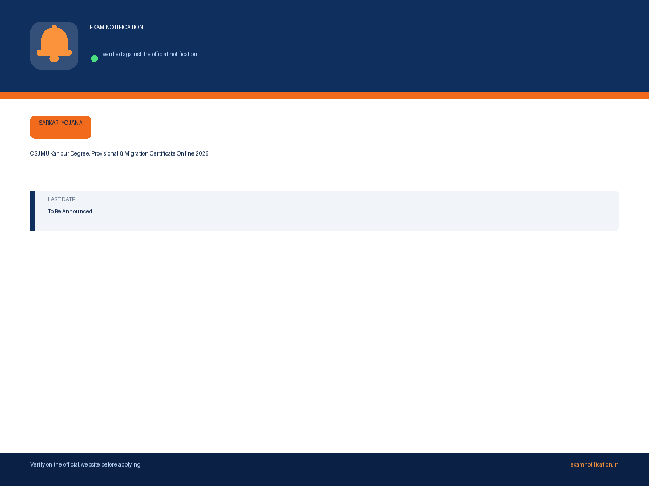Click the green verified status dot

pos(94,58)
